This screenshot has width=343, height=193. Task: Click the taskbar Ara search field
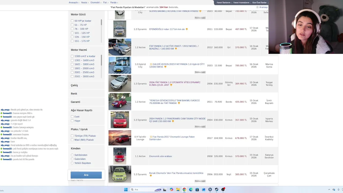146,190
